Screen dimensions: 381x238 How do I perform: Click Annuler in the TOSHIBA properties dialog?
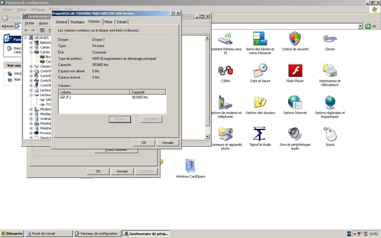pyautogui.click(x=168, y=143)
